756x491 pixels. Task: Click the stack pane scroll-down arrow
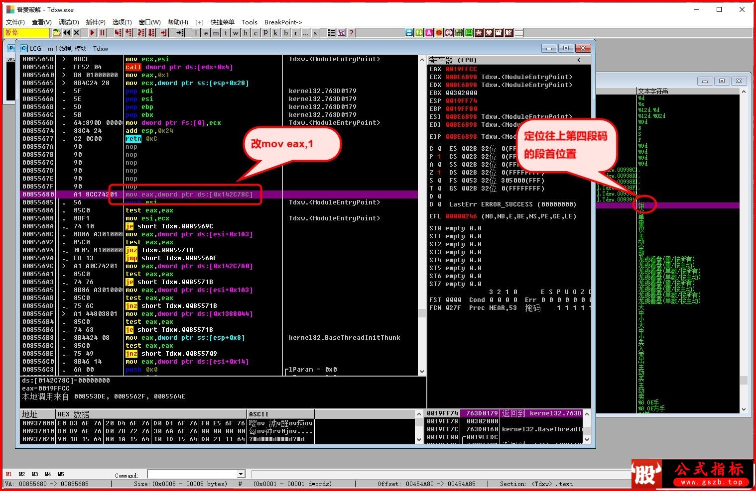(x=587, y=440)
